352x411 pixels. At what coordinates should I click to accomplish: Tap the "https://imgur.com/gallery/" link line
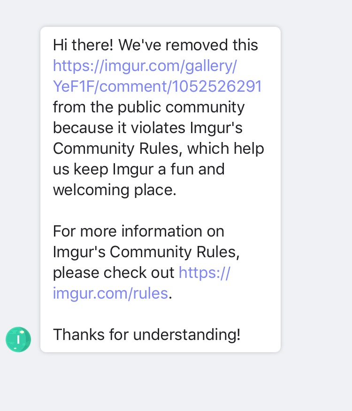click(x=145, y=66)
